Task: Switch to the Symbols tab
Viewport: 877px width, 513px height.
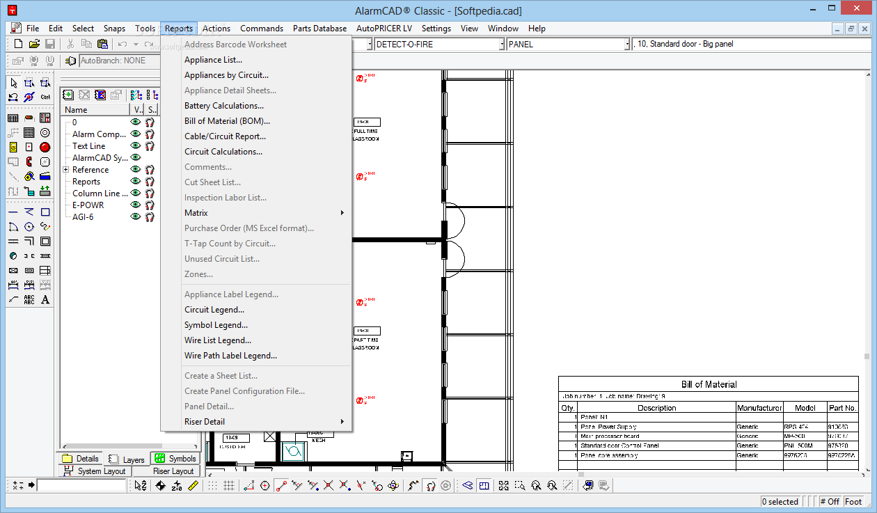Action: tap(175, 459)
